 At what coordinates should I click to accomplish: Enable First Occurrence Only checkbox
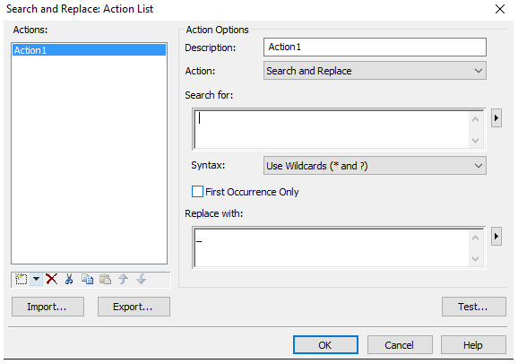pos(197,192)
